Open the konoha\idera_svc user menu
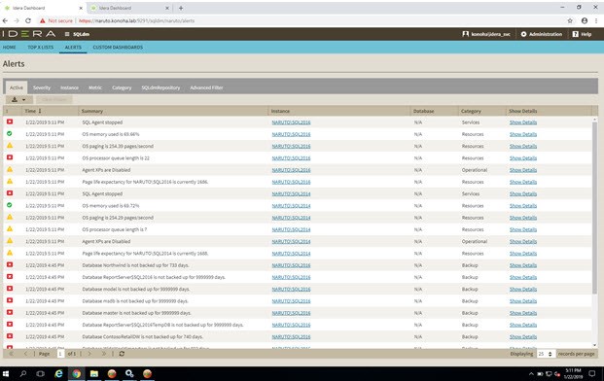 tap(486, 34)
